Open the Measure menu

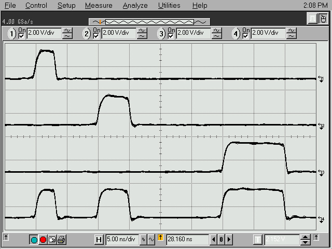99,6
